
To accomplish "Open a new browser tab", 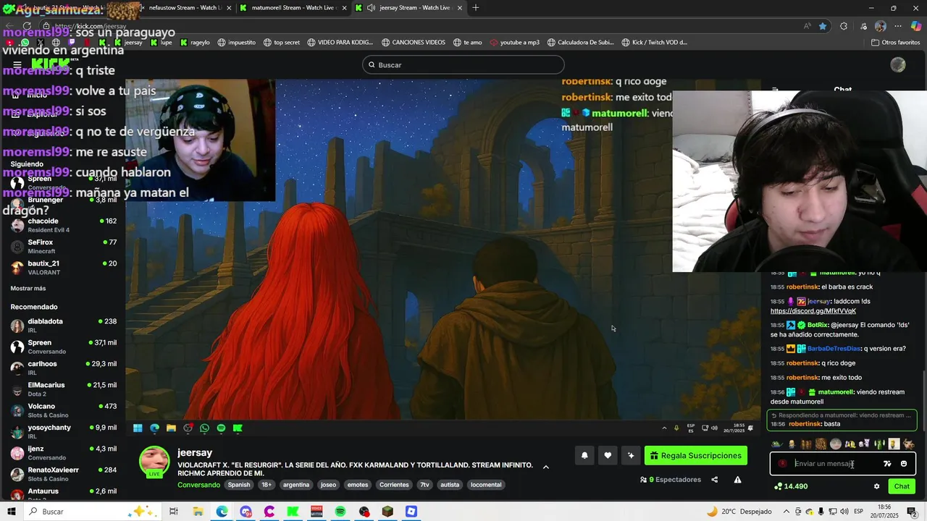I will (x=476, y=8).
